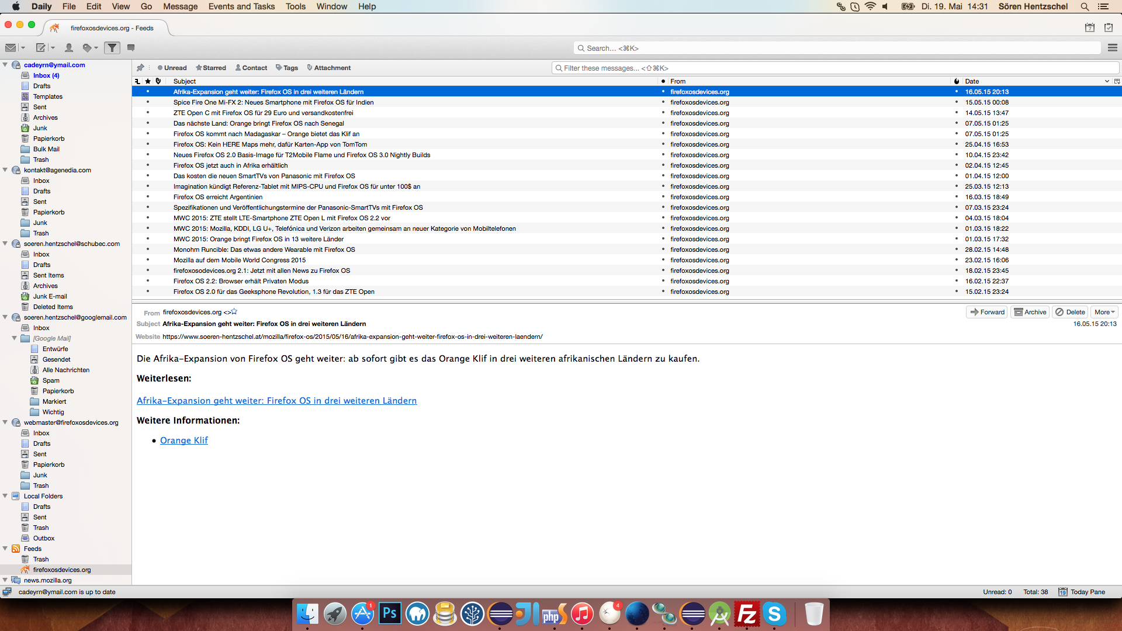
Task: Toggle the Starred quick filter
Action: click(x=211, y=68)
